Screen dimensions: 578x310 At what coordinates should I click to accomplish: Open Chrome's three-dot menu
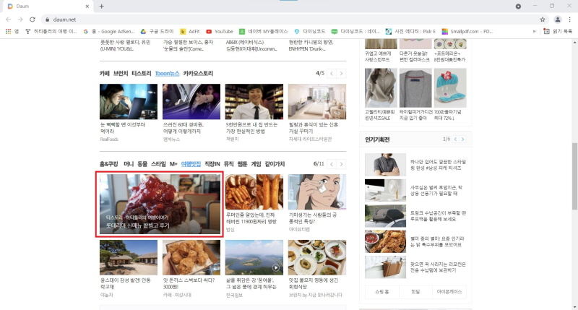pyautogui.click(x=569, y=20)
